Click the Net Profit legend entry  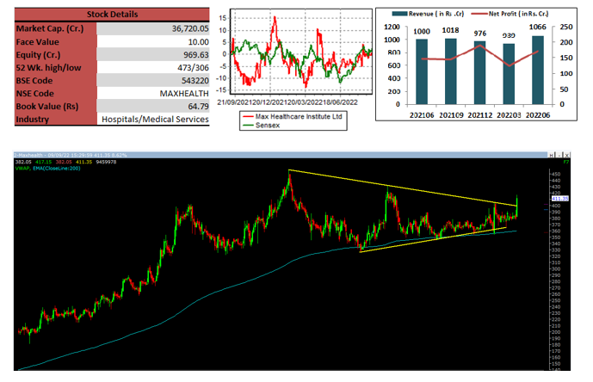pos(510,14)
